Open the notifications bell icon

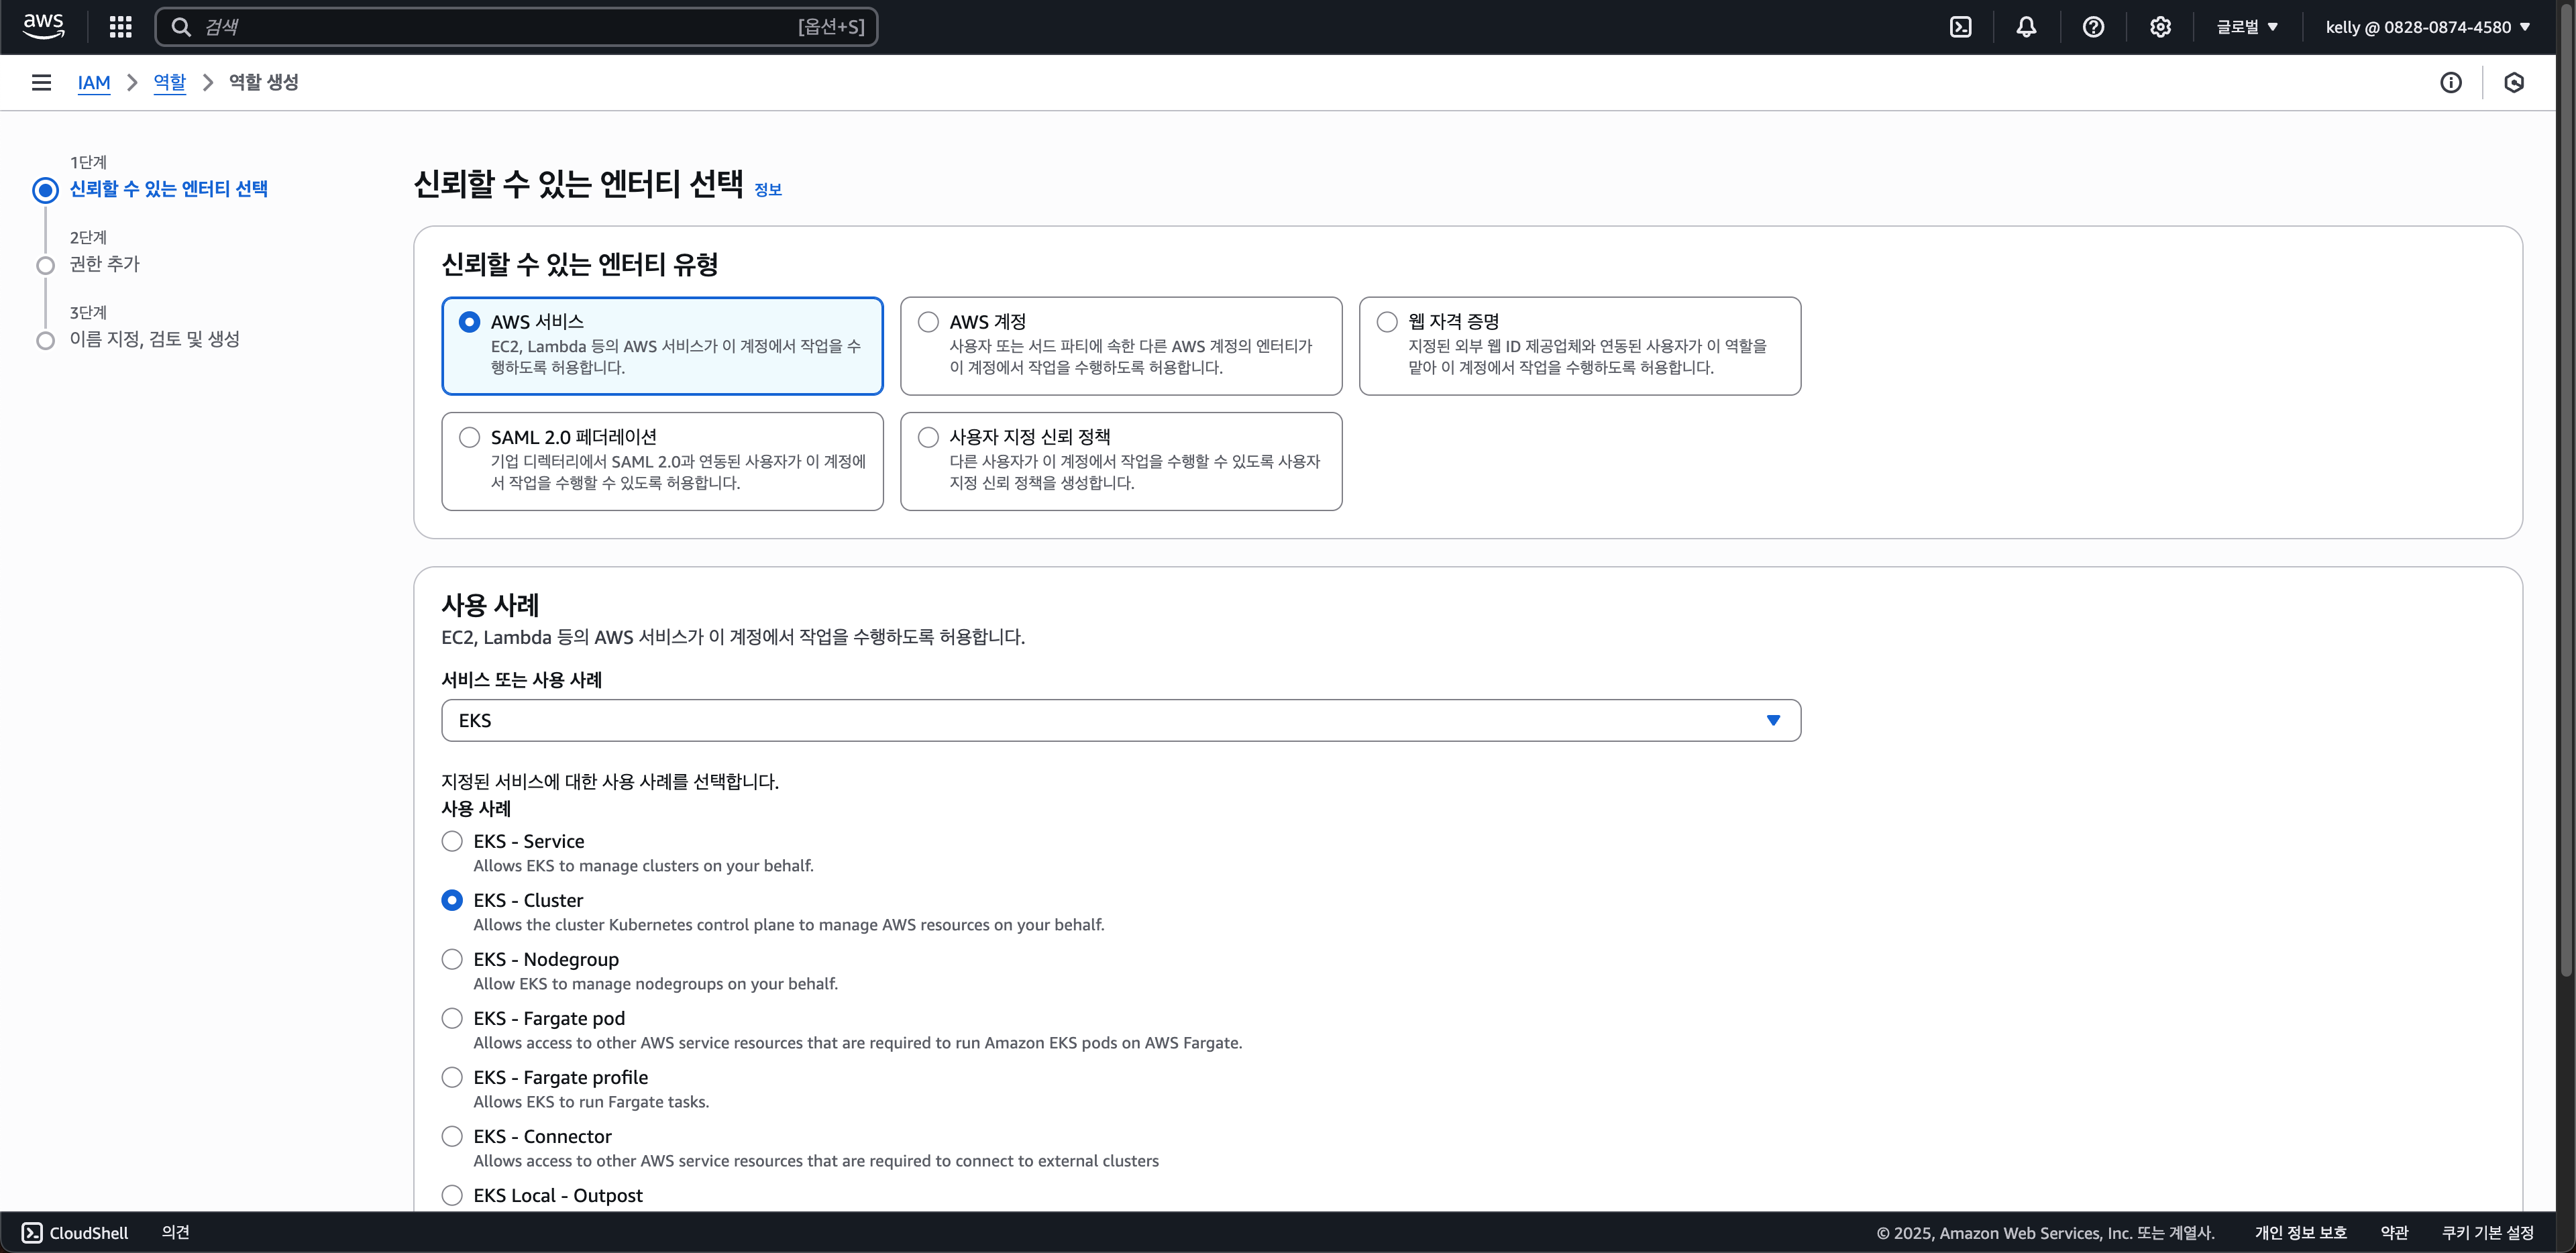pos(2026,27)
